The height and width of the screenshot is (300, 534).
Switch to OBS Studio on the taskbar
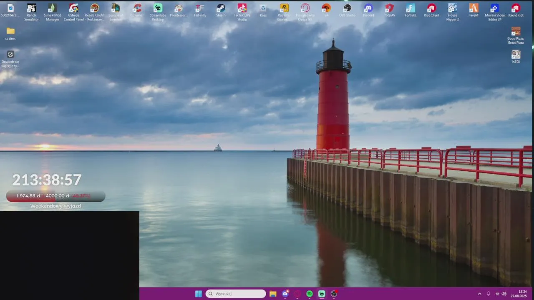click(x=334, y=294)
